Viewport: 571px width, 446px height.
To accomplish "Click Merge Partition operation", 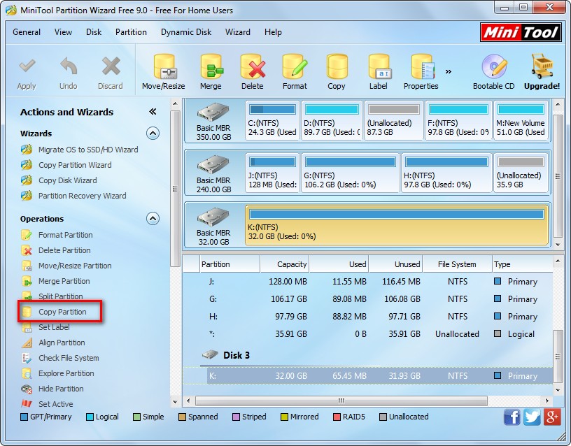I will pos(56,281).
